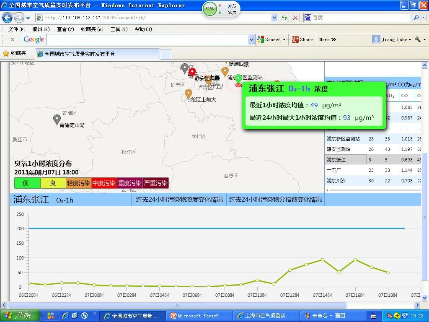Select the orange 徐汇上师大 map marker
Viewport: 429px width, 322px height.
click(x=189, y=93)
